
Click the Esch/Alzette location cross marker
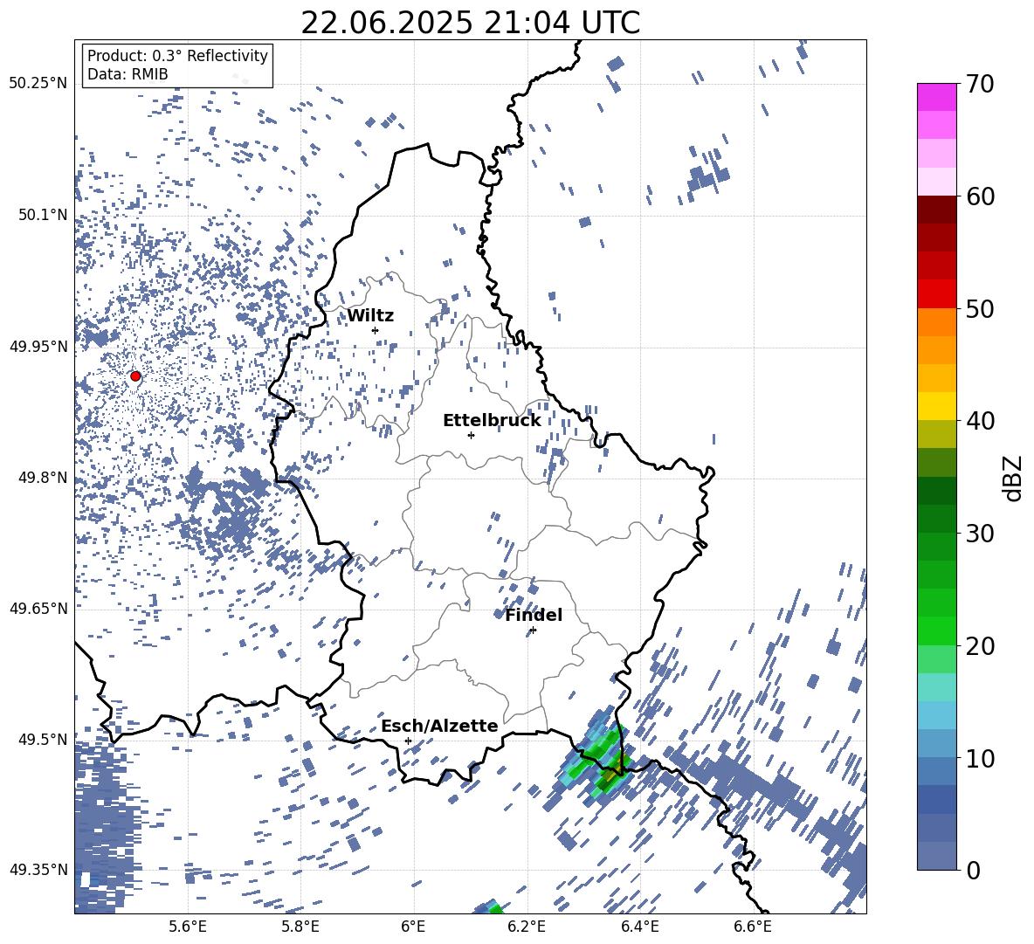pos(408,741)
